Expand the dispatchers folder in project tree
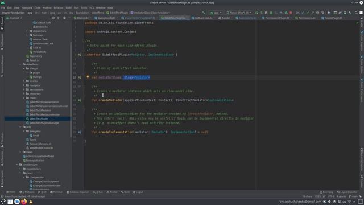Image resolution: width=364 pixels, height=205 pixels. (27, 31)
